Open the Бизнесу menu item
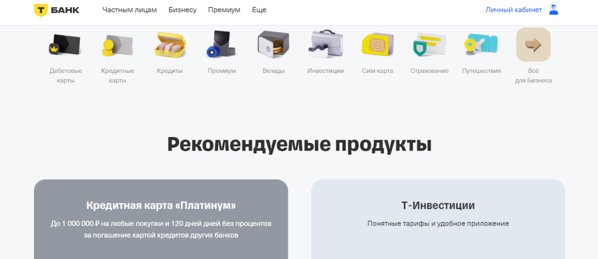598x259 pixels. pyautogui.click(x=182, y=10)
